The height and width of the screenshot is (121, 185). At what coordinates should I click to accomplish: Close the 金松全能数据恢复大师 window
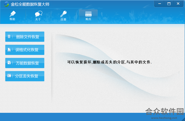(178, 4)
